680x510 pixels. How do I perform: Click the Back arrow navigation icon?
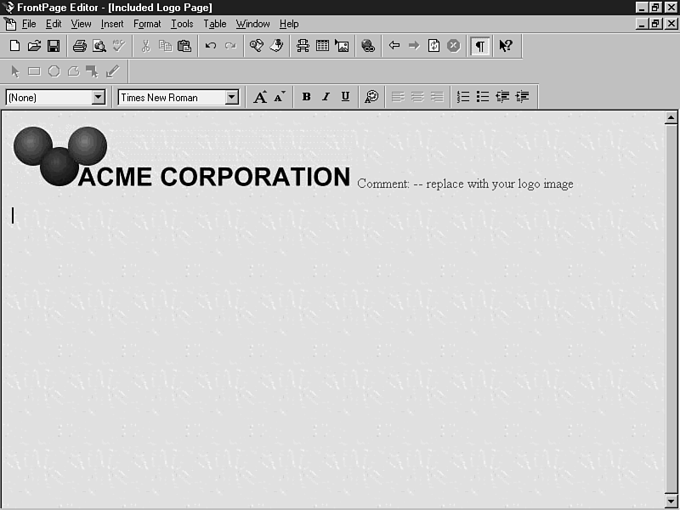click(x=394, y=46)
